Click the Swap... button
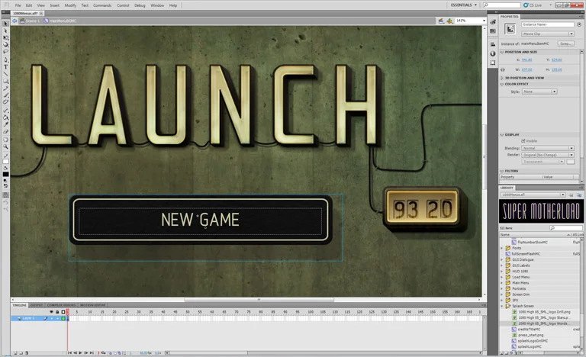This screenshot has height=357, width=586. [566, 43]
